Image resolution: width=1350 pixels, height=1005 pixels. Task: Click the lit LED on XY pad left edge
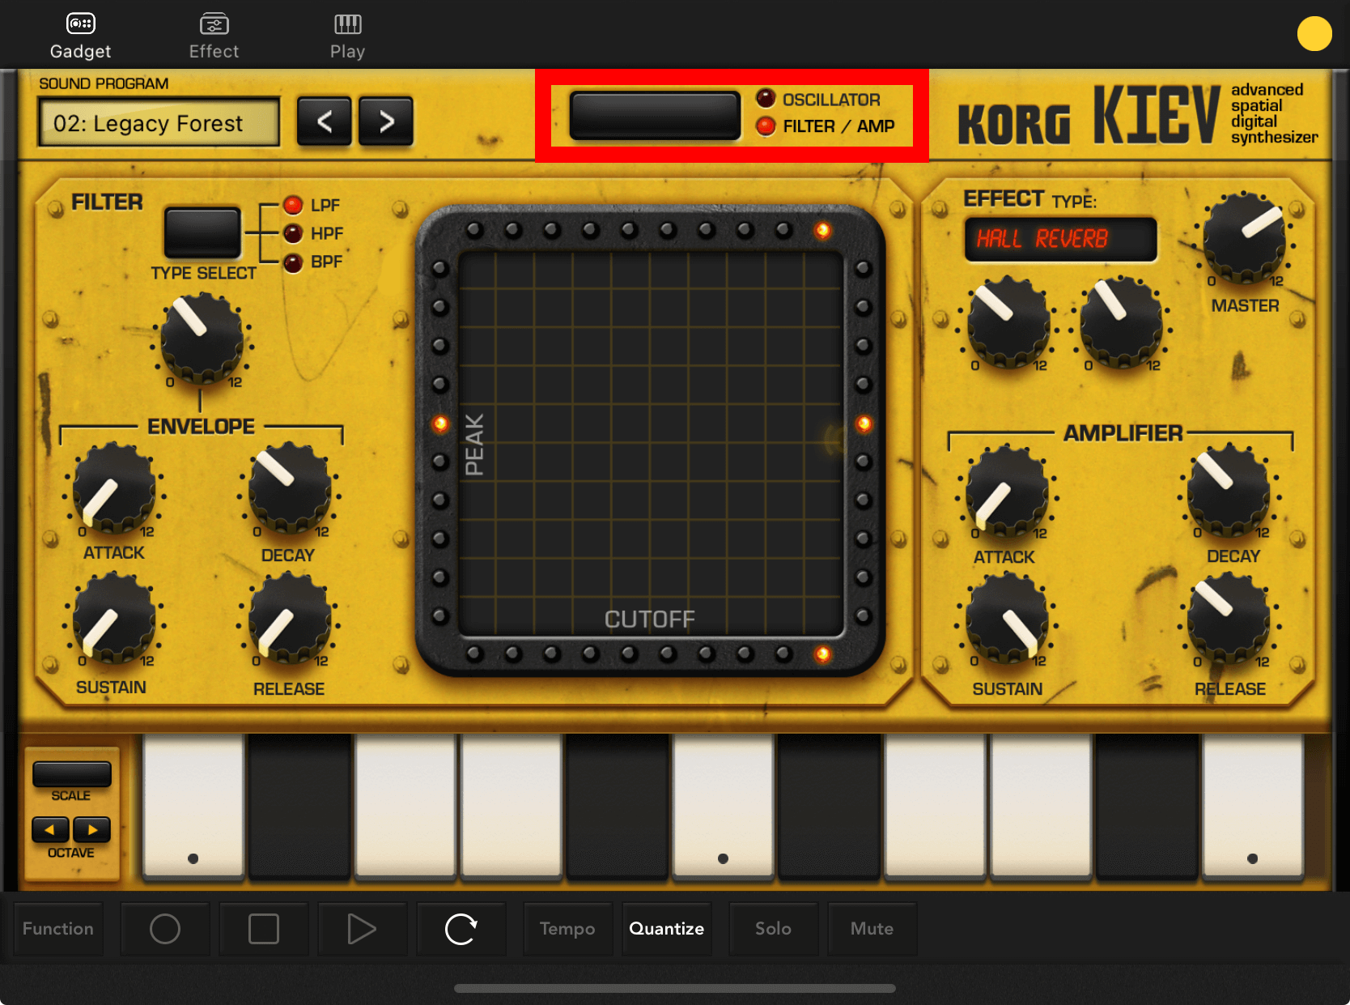tap(440, 424)
